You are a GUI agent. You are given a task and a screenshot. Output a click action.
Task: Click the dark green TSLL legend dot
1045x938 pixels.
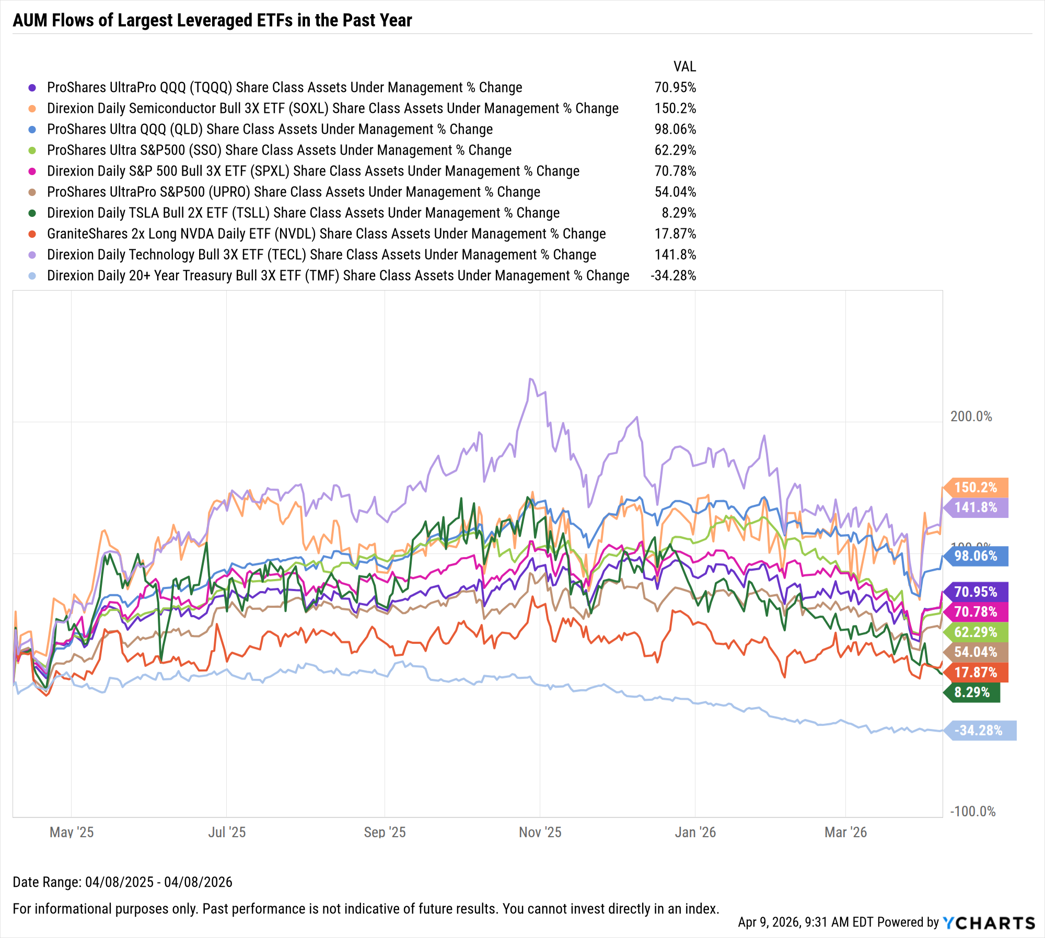pyautogui.click(x=32, y=213)
